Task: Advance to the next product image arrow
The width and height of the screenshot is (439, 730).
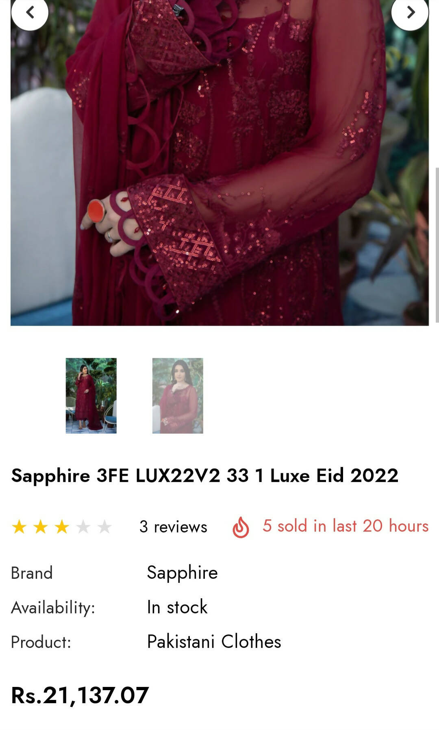Action: tap(410, 13)
